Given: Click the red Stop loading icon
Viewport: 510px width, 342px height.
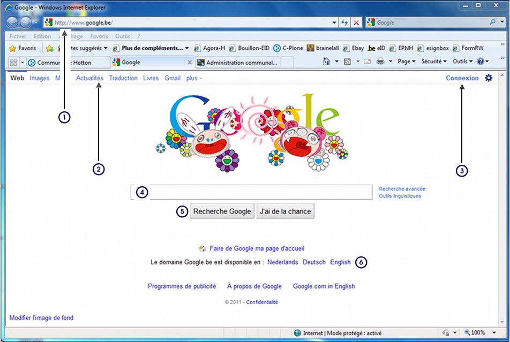Looking at the screenshot, I should pyautogui.click(x=356, y=22).
